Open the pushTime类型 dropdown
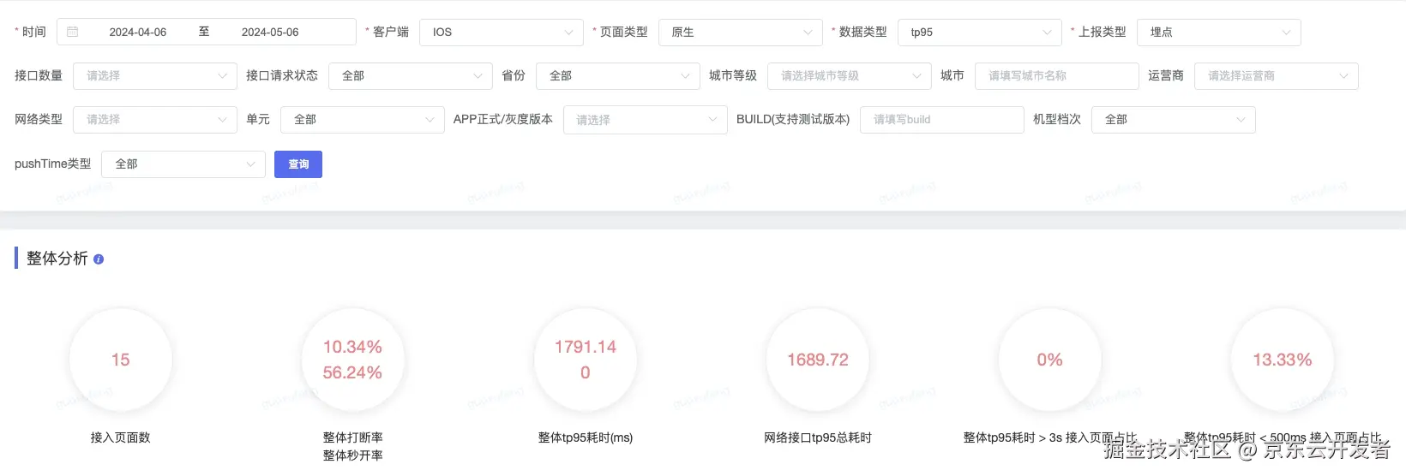Image resolution: width=1406 pixels, height=476 pixels. [183, 164]
